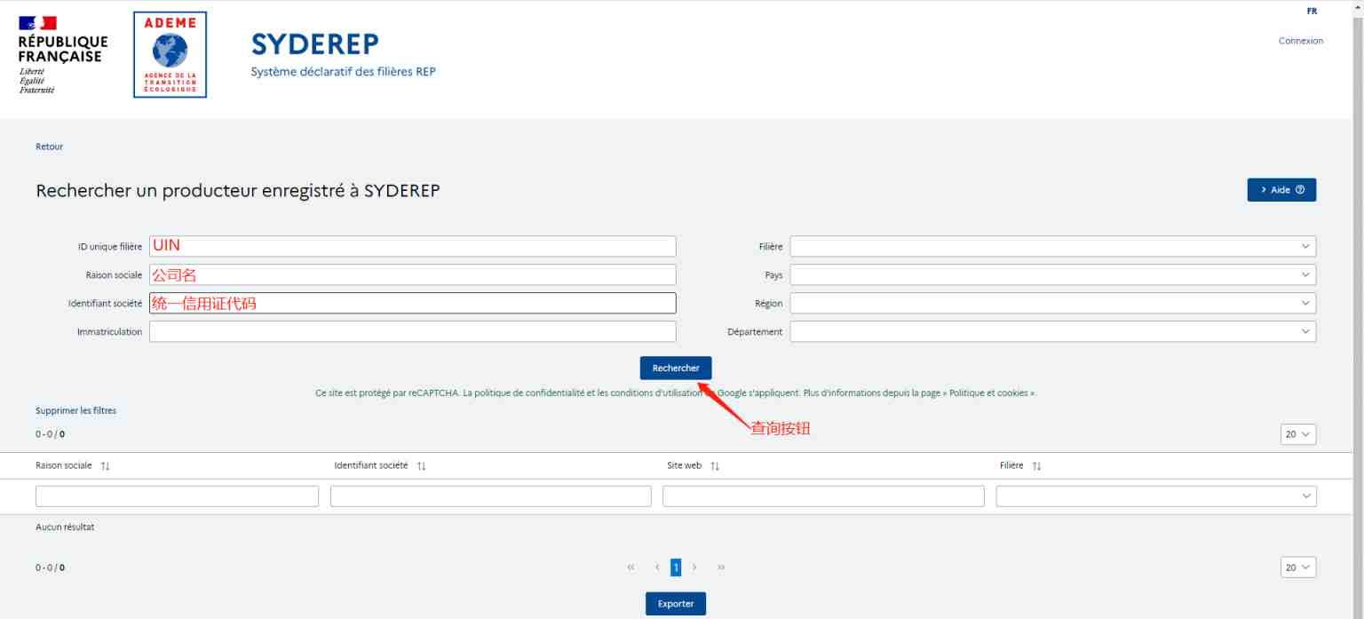Image resolution: width=1364 pixels, height=619 pixels.
Task: Click the République Française logo
Action: point(63,55)
